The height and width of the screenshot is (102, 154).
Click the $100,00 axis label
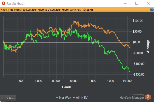click(138, 21)
